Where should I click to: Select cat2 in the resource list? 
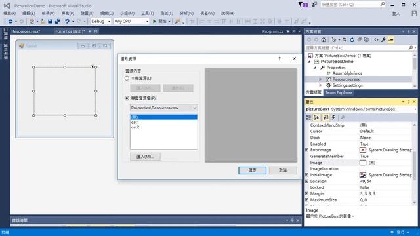(x=164, y=127)
